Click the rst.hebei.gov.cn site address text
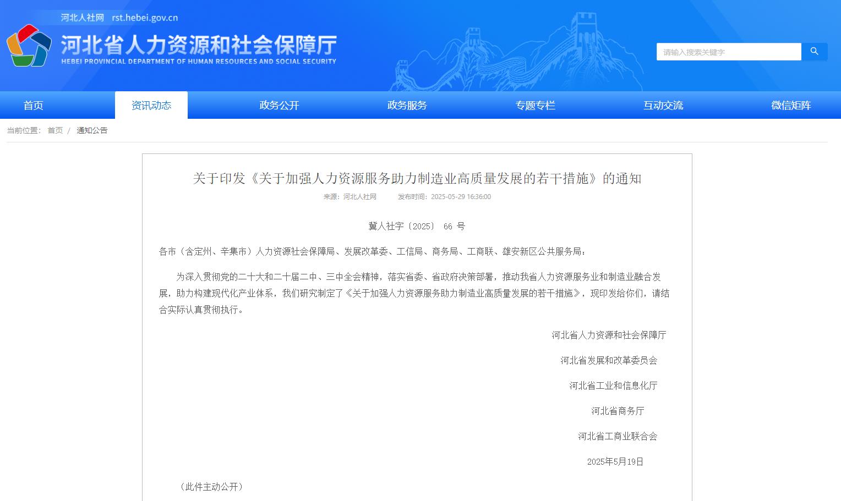This screenshot has height=501, width=841. click(145, 18)
